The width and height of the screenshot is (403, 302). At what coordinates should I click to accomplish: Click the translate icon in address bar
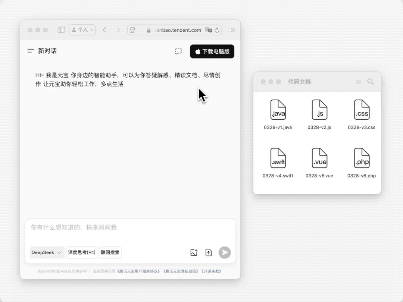[209, 30]
